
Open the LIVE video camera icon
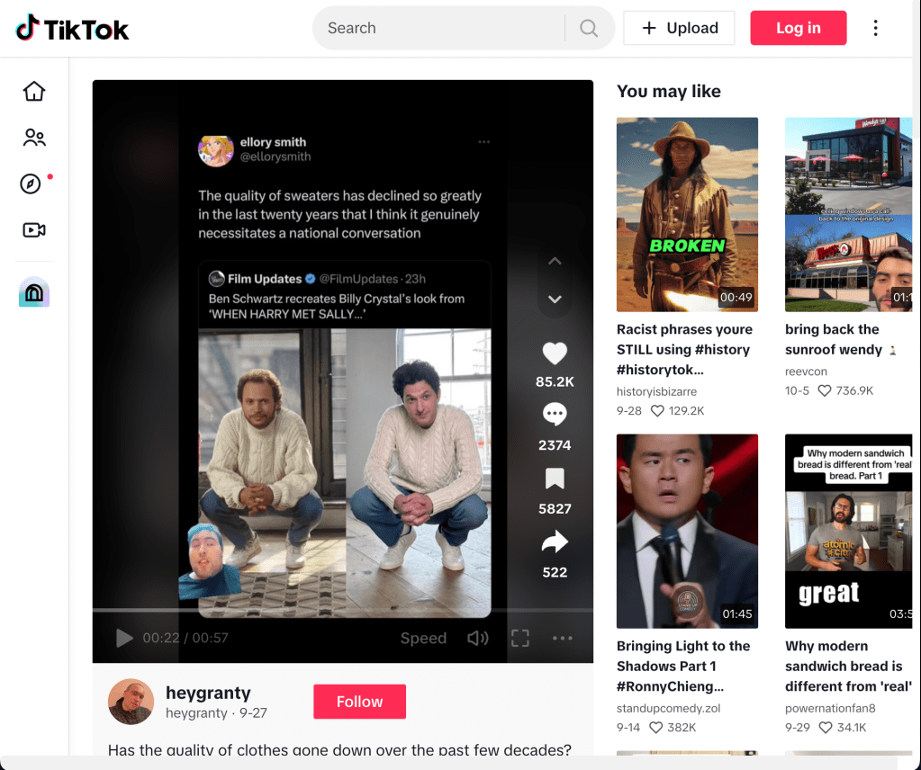pyautogui.click(x=34, y=230)
